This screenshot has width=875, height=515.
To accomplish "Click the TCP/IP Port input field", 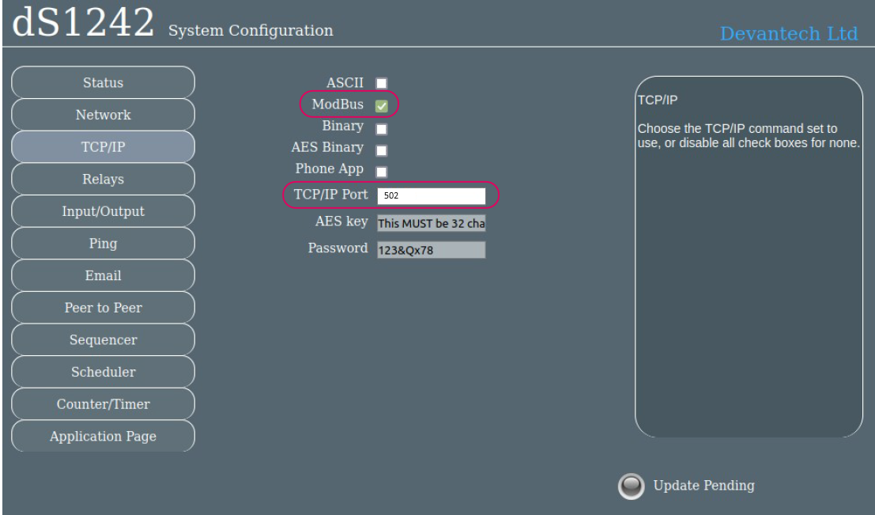I will pyautogui.click(x=431, y=196).
